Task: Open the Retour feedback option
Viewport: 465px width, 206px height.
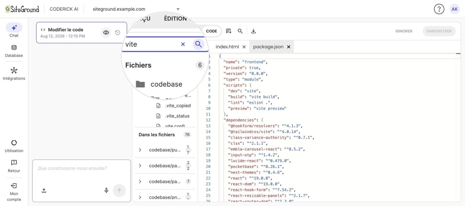Action: [x=14, y=166]
